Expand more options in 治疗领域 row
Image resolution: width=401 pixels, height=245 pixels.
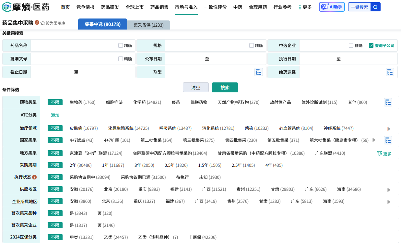(389, 129)
